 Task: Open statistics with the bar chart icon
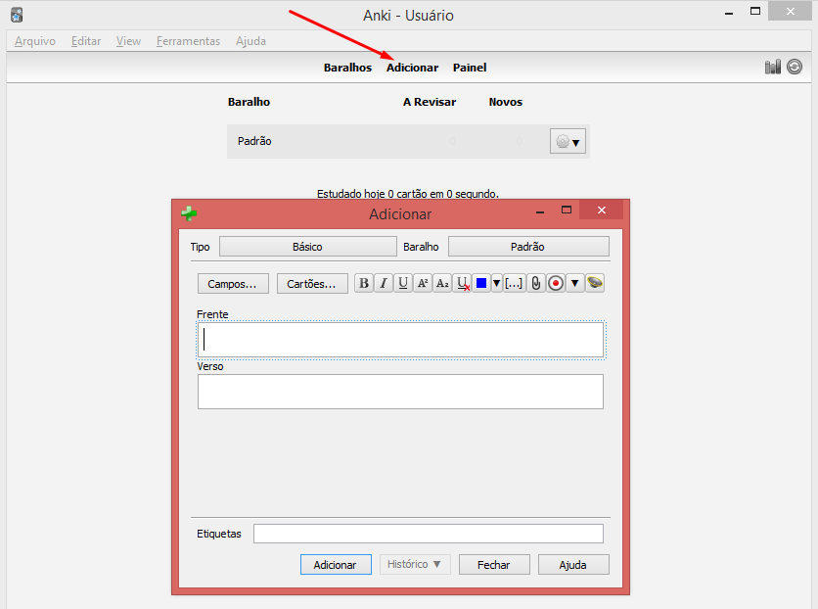pos(773,67)
